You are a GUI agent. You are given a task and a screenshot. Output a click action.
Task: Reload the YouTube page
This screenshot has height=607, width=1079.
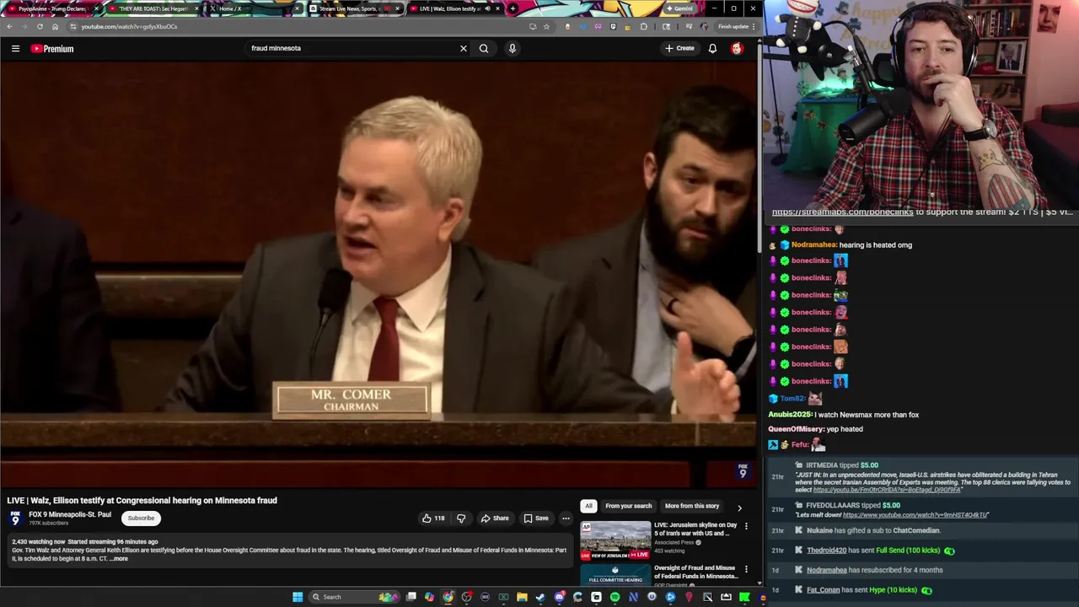click(40, 26)
